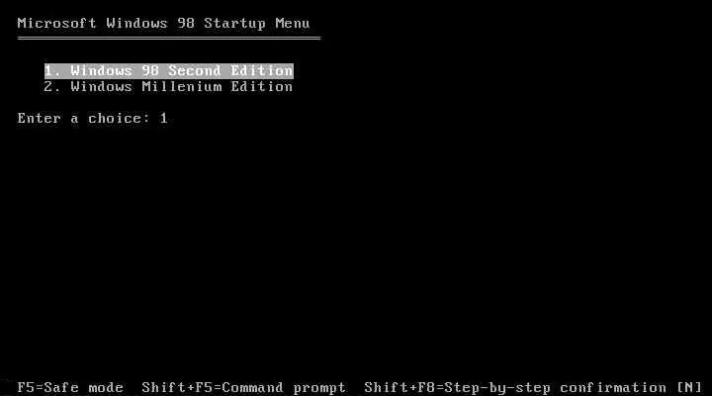Toggle the [N] step-by-step confirmation indicator
The width and height of the screenshot is (712, 396).
pyautogui.click(x=689, y=388)
